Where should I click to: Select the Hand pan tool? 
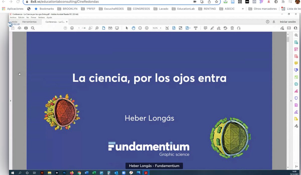[133, 28]
